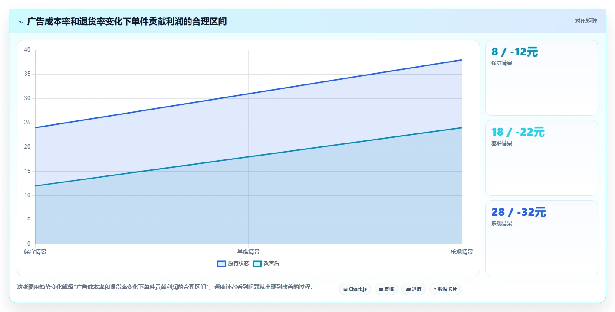Screen dimensions: 615x312
Task: Click the lightning icon beside the title
Action: [x=20, y=22]
